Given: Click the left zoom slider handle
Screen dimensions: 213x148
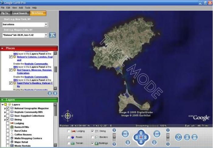Looking at the screenshot, I should coord(114,137).
